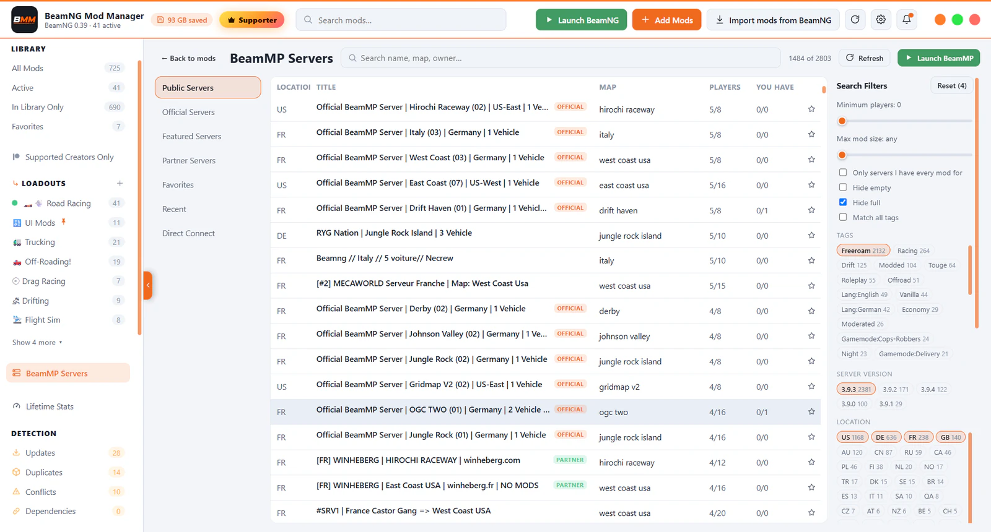
Task: Collapse the sidebar with orange arrow handle
Action: pyautogui.click(x=147, y=285)
